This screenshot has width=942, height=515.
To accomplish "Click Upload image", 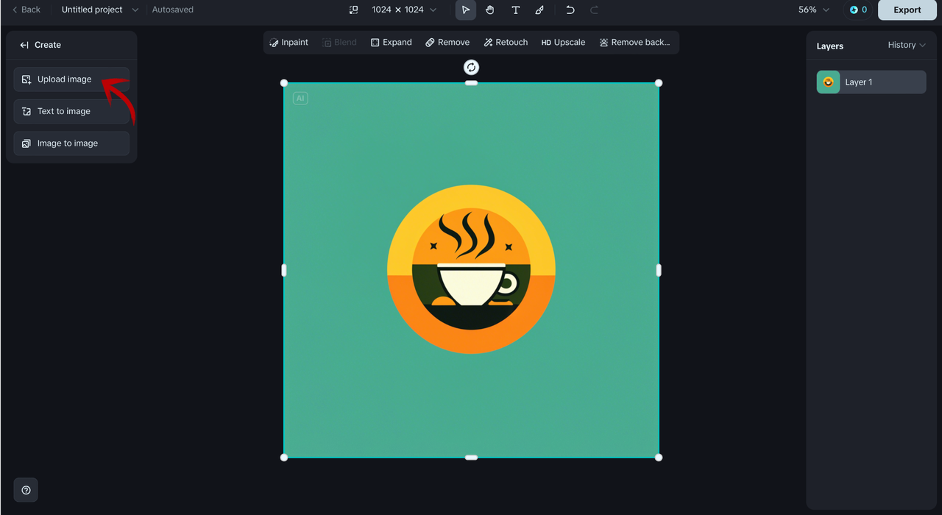I will tap(71, 79).
